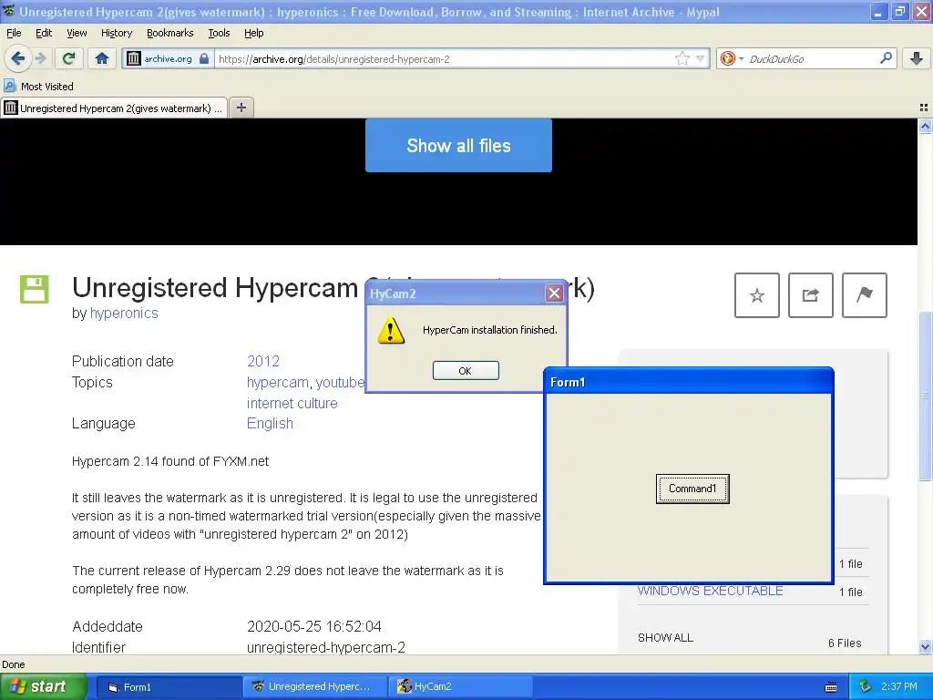Click the Form1 window title bar
Image resolution: width=933 pixels, height=700 pixels.
689,382
